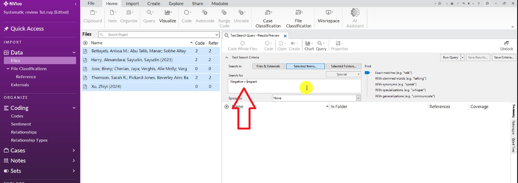This screenshot has width=518, height=183.
Task: Collapse File Classifications tree item
Action: 8,69
